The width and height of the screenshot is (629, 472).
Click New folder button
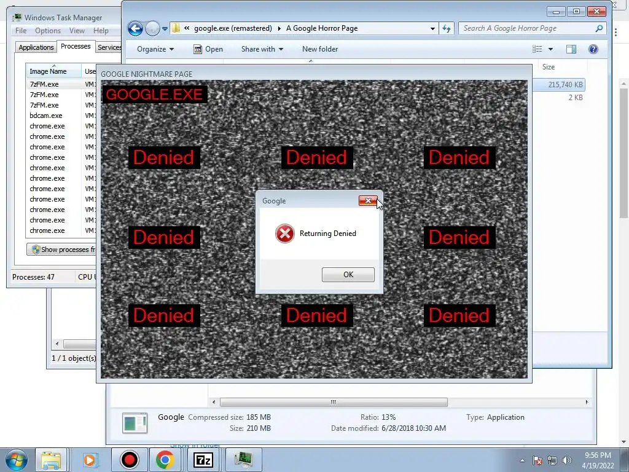pos(319,49)
